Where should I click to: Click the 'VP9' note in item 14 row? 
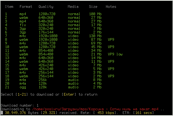[x=111, y=61]
